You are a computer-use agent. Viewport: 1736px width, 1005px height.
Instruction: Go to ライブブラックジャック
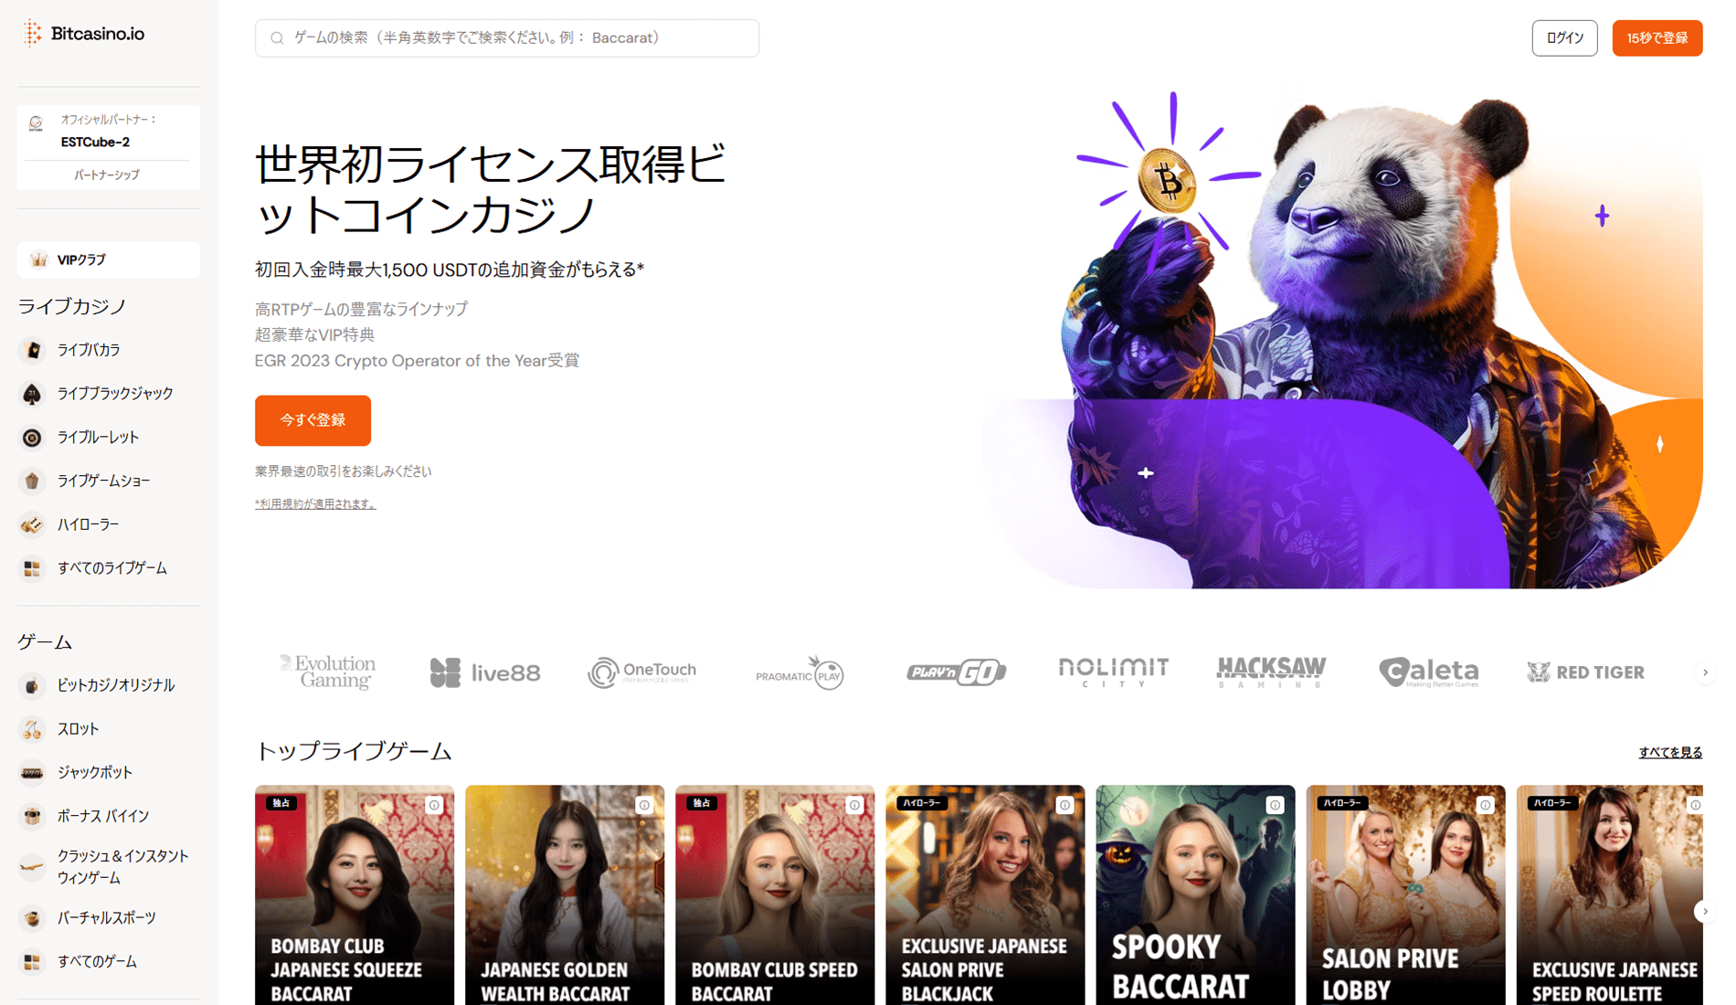pos(115,394)
